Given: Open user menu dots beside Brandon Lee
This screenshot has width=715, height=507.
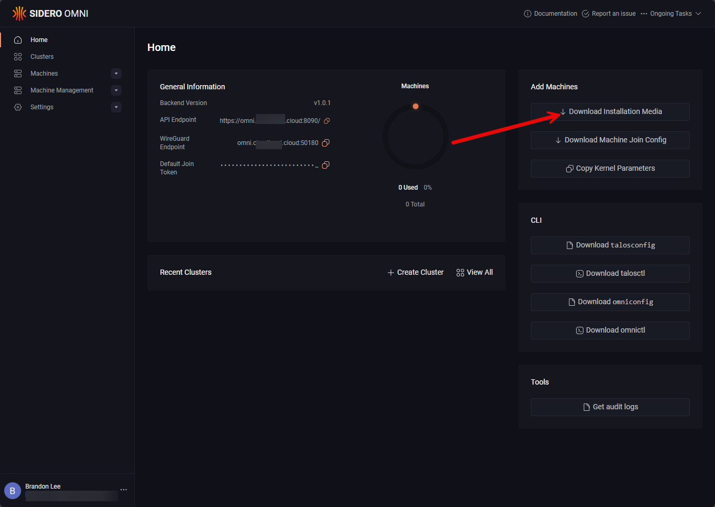Looking at the screenshot, I should (124, 490).
